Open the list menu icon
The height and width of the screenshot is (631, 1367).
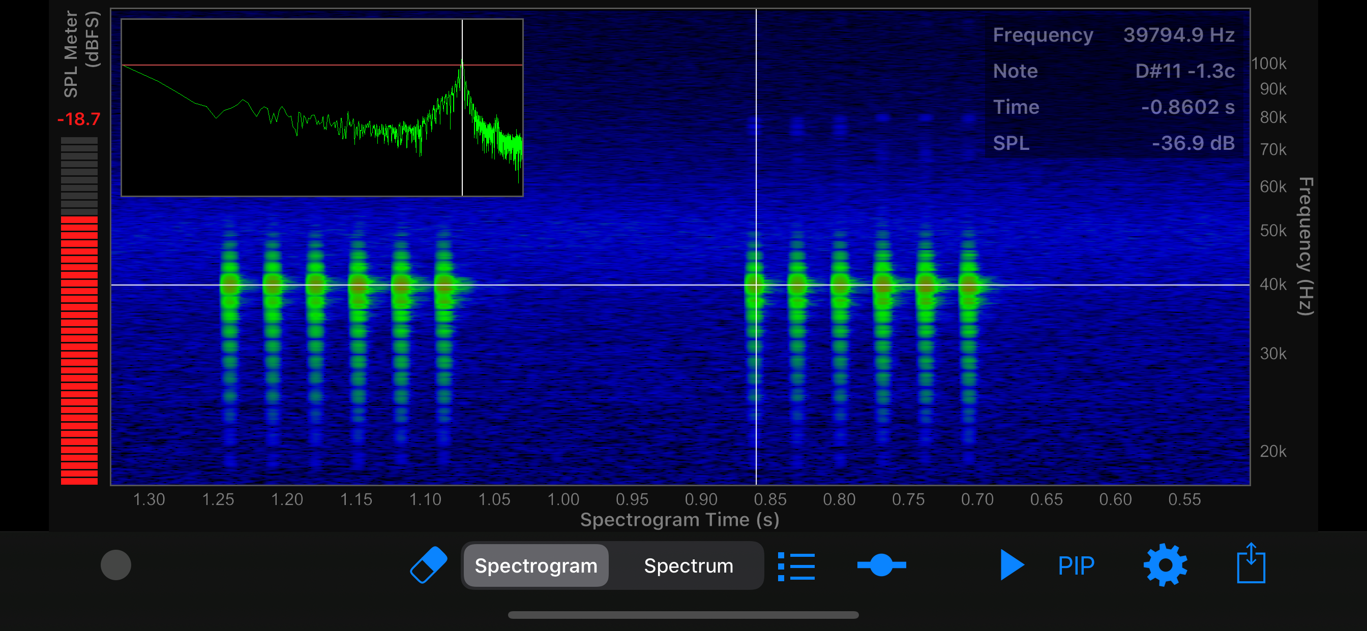pyautogui.click(x=796, y=566)
